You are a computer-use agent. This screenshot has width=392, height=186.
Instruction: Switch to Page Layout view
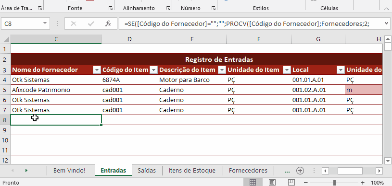pyautogui.click(x=272, y=182)
